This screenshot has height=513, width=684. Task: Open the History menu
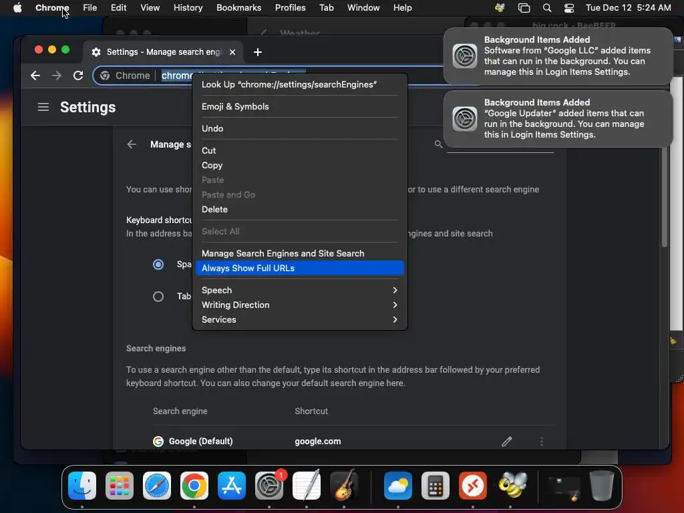tap(188, 7)
